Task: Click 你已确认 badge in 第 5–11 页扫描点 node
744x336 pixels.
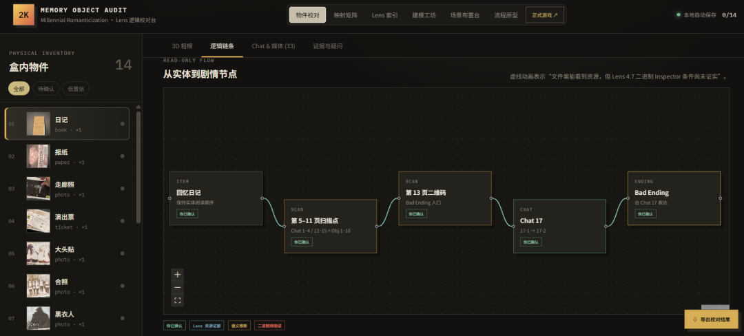Action: click(302, 242)
